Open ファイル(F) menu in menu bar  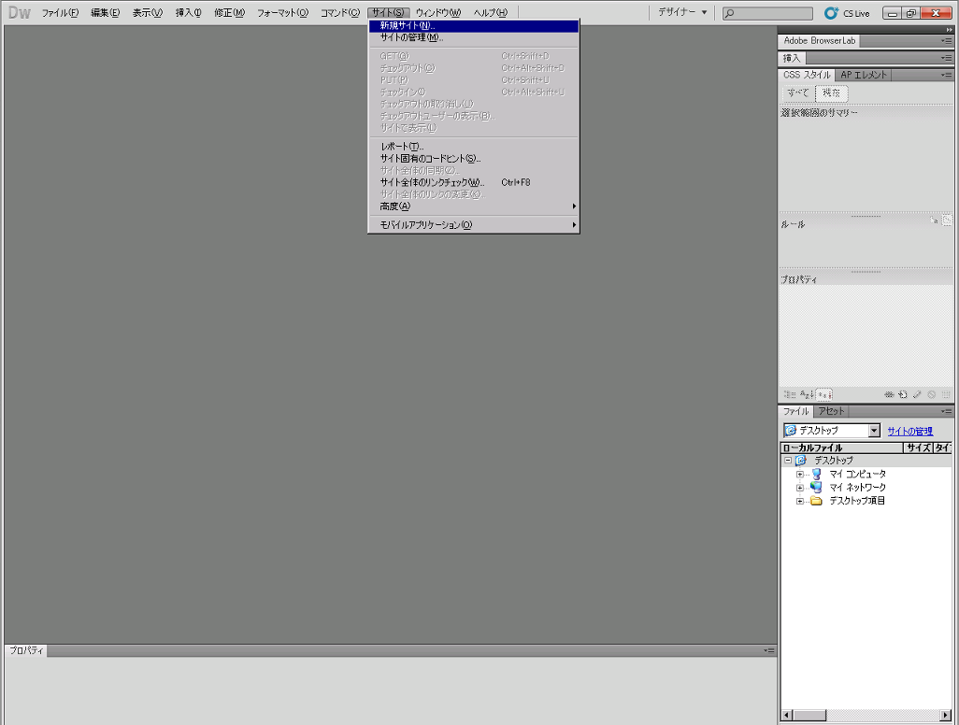click(x=60, y=13)
